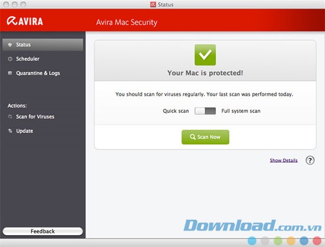
Task: Open the Status section in the sidebar
Action: point(43,44)
